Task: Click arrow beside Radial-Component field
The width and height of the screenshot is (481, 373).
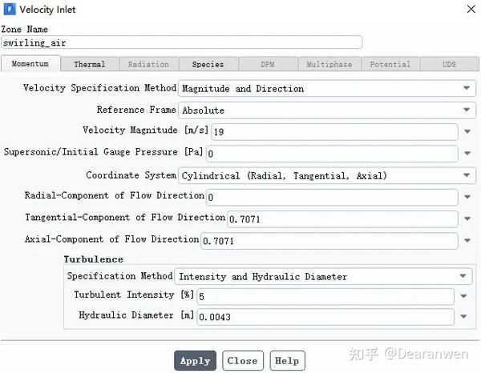Action: click(x=467, y=197)
